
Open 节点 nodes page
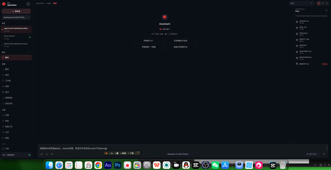tap(16, 132)
